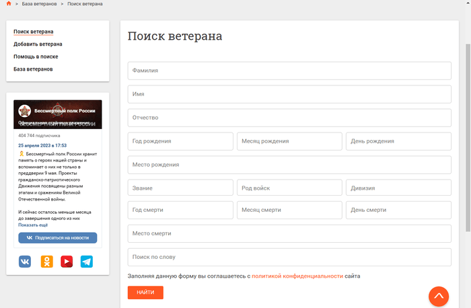
Task: Open the YouTube channel icon
Action: [x=67, y=262]
